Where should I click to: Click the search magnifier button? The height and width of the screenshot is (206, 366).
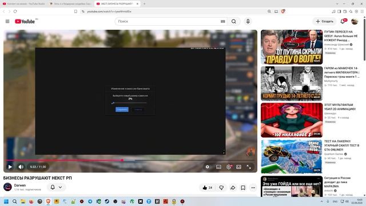(x=234, y=21)
